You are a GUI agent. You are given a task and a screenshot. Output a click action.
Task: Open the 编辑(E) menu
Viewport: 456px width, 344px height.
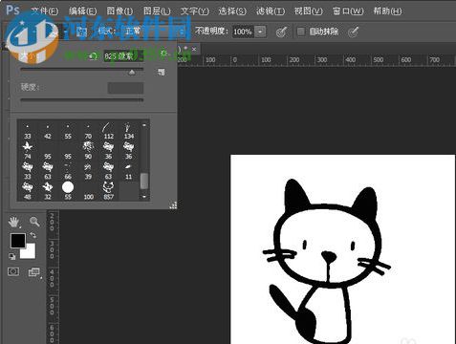coord(83,11)
